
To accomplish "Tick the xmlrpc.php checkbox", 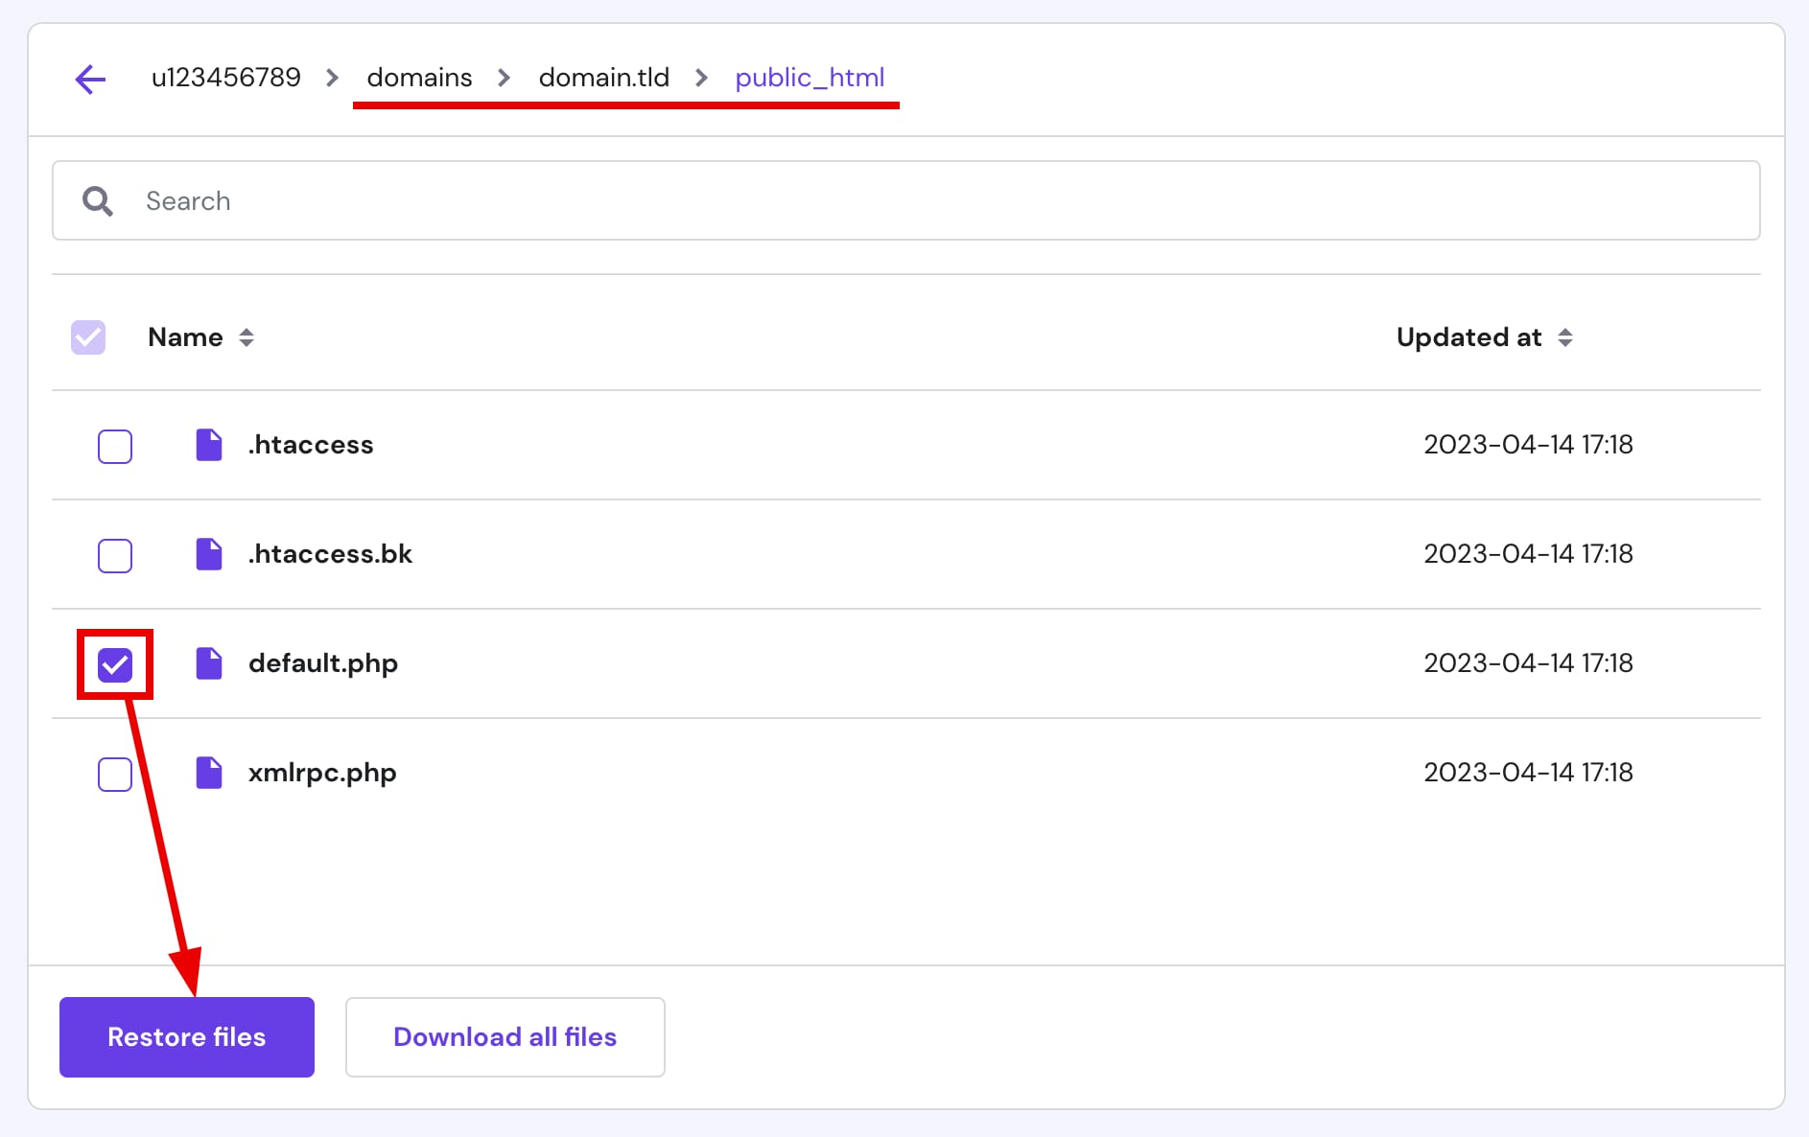I will tap(115, 775).
